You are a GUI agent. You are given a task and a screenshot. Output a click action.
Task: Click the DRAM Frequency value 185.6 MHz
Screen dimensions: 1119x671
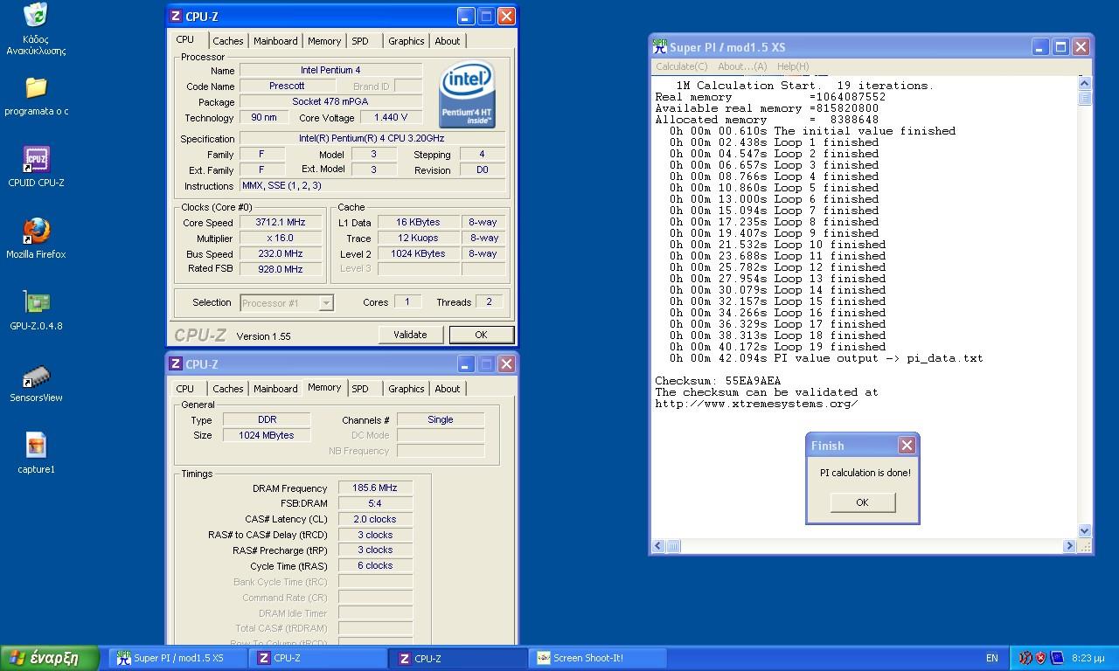(375, 488)
